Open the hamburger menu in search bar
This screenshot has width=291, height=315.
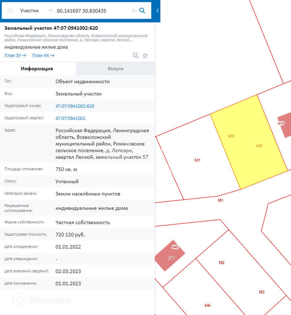pos(10,10)
